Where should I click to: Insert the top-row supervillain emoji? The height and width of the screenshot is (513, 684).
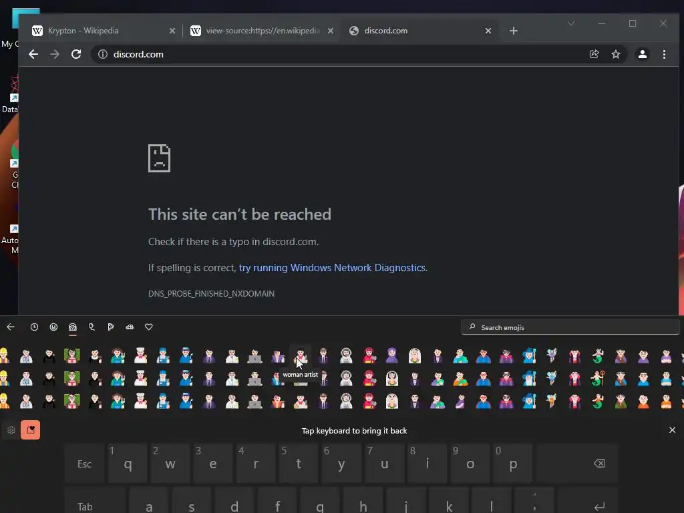coord(506,355)
